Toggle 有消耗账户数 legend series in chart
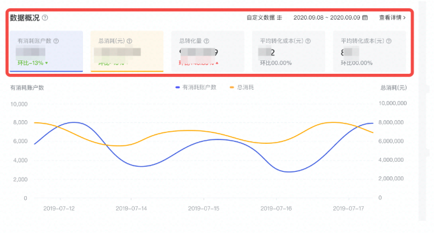Image resolution: width=434 pixels, height=233 pixels. tap(196, 87)
